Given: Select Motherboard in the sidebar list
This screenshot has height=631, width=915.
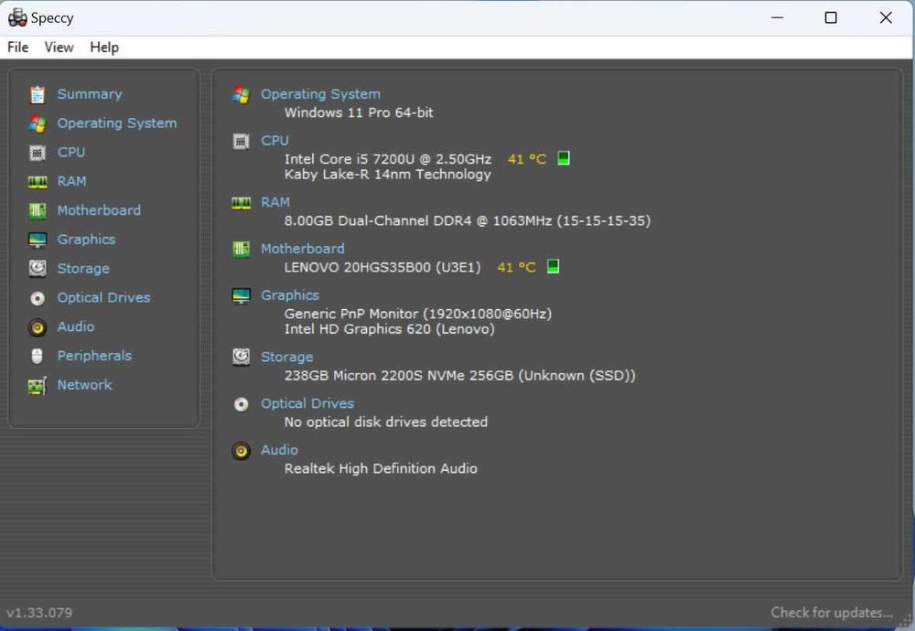Looking at the screenshot, I should pos(99,210).
